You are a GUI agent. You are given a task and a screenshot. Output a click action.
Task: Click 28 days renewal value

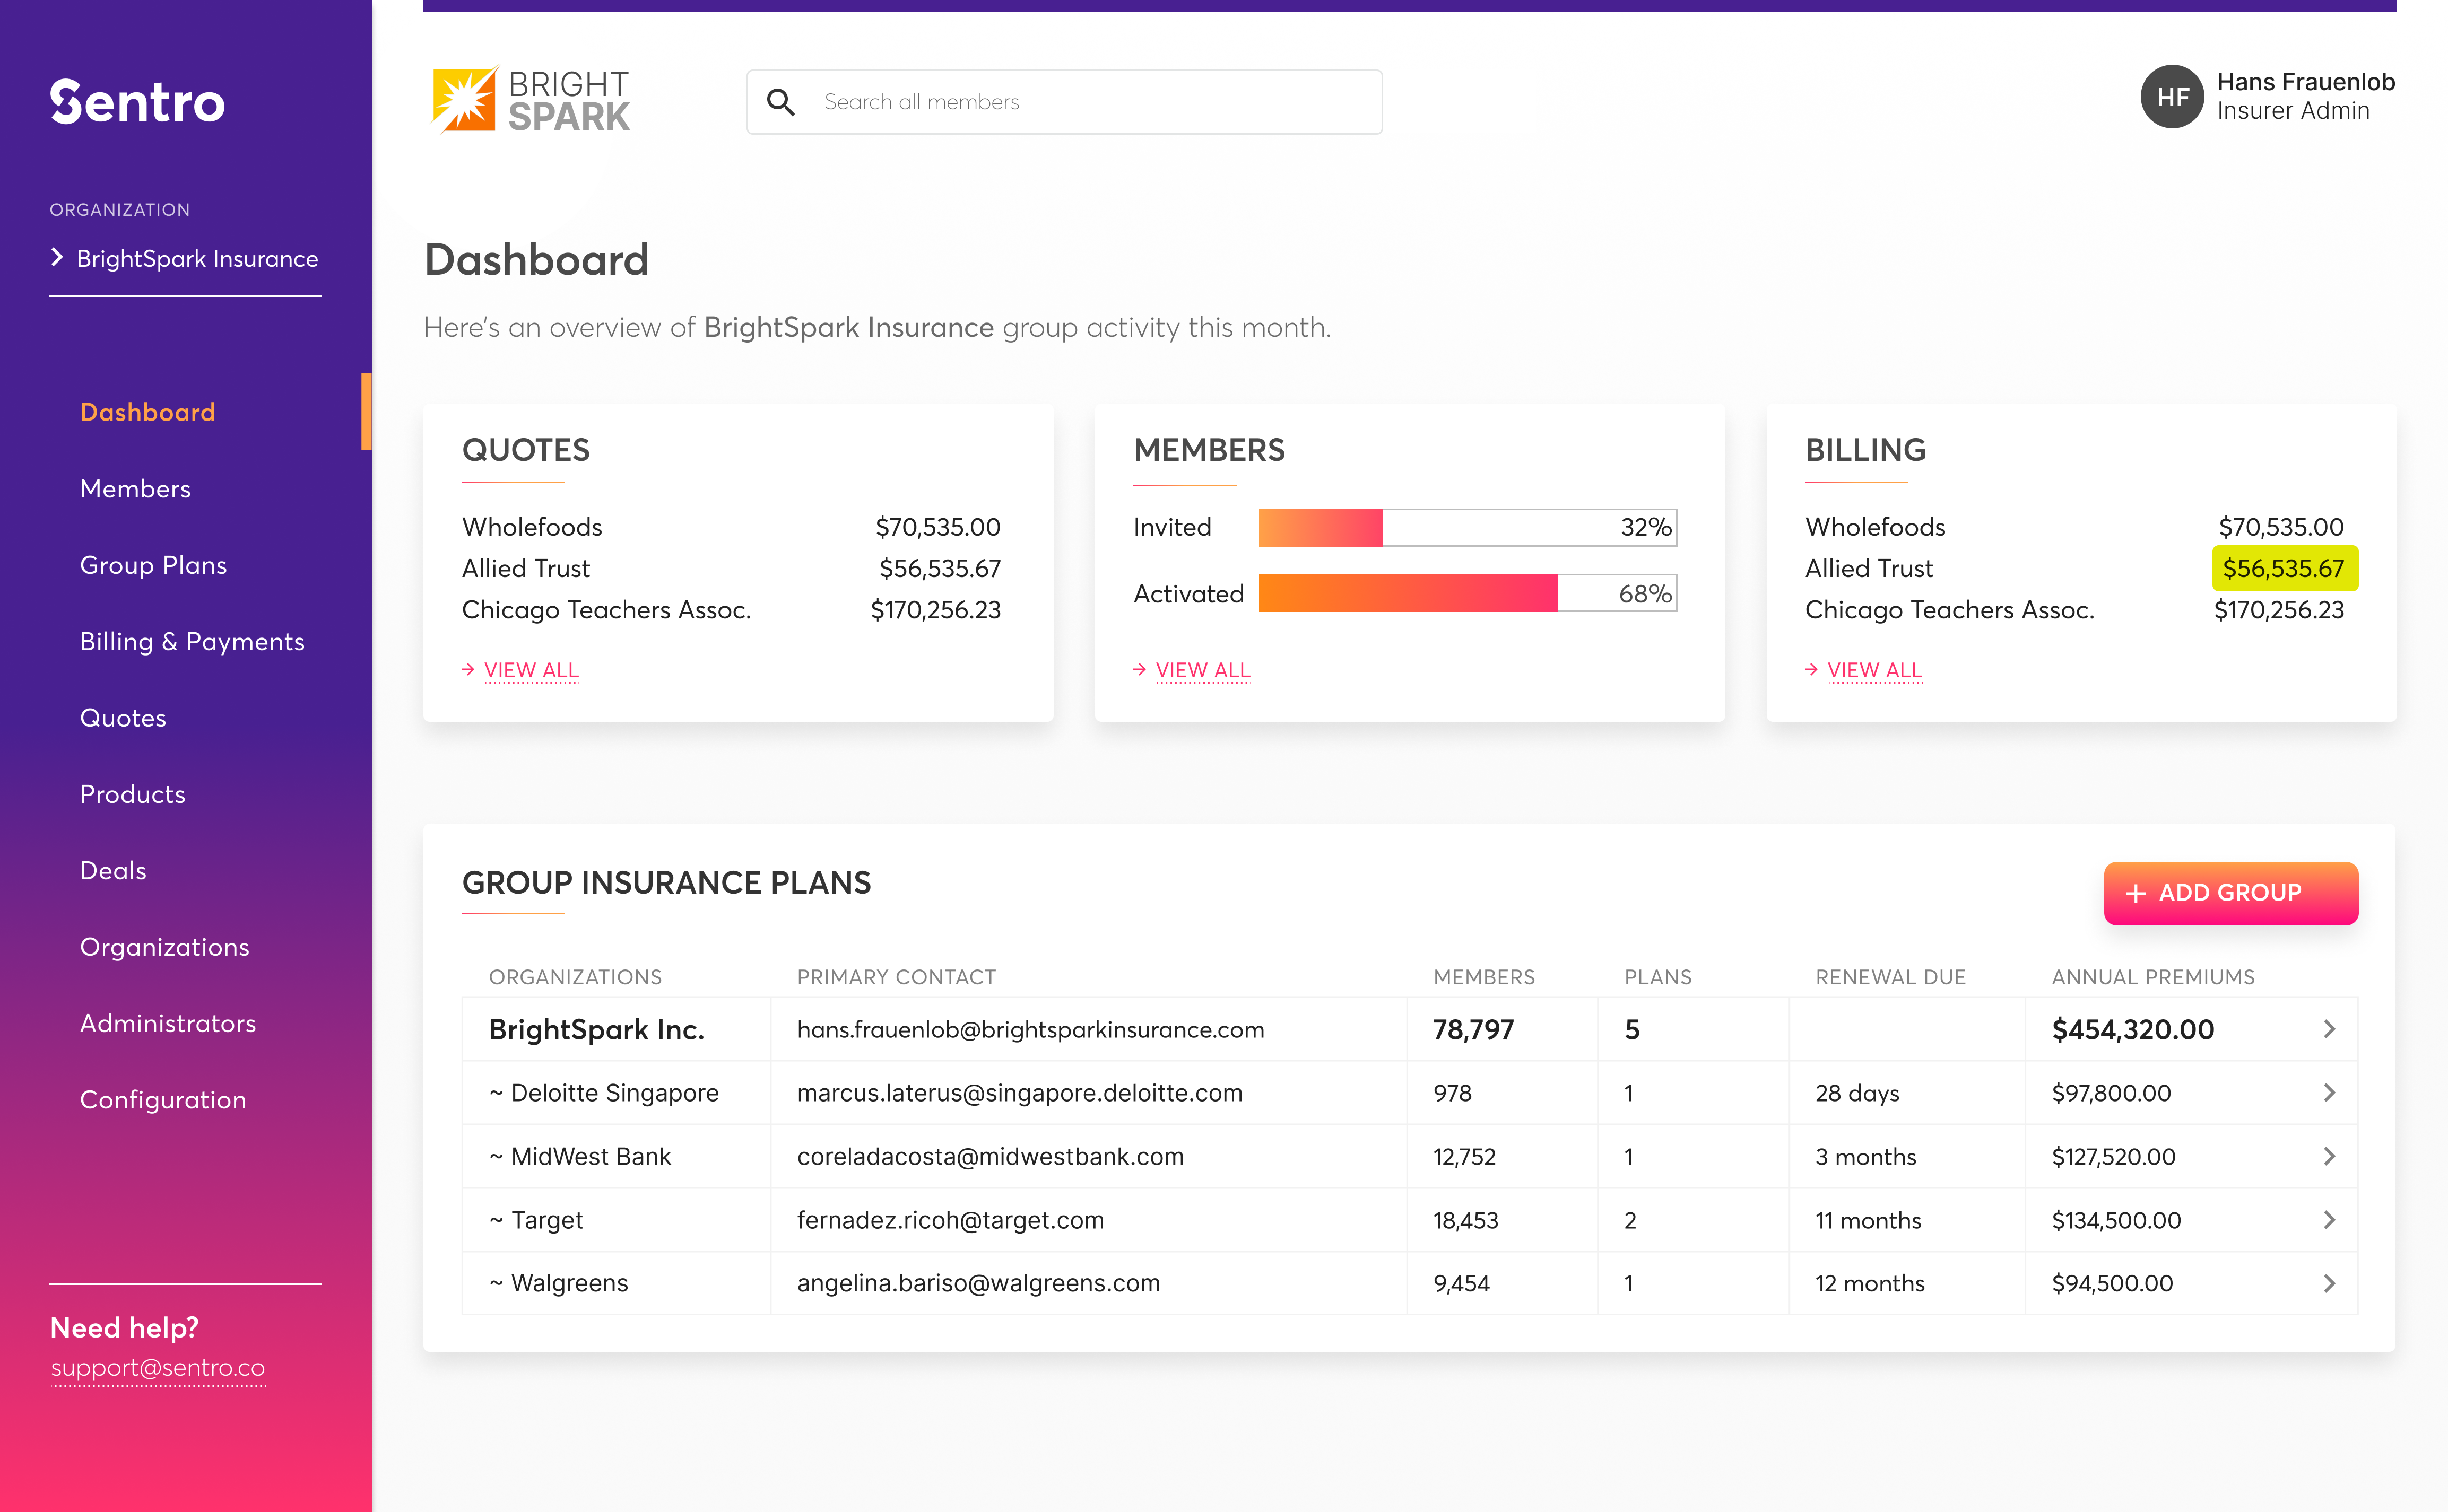coord(1857,1093)
